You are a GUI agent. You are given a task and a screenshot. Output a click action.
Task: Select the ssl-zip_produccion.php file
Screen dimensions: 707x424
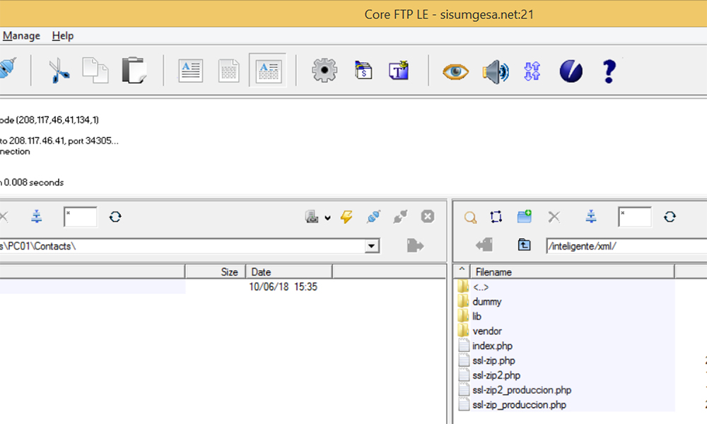(520, 405)
